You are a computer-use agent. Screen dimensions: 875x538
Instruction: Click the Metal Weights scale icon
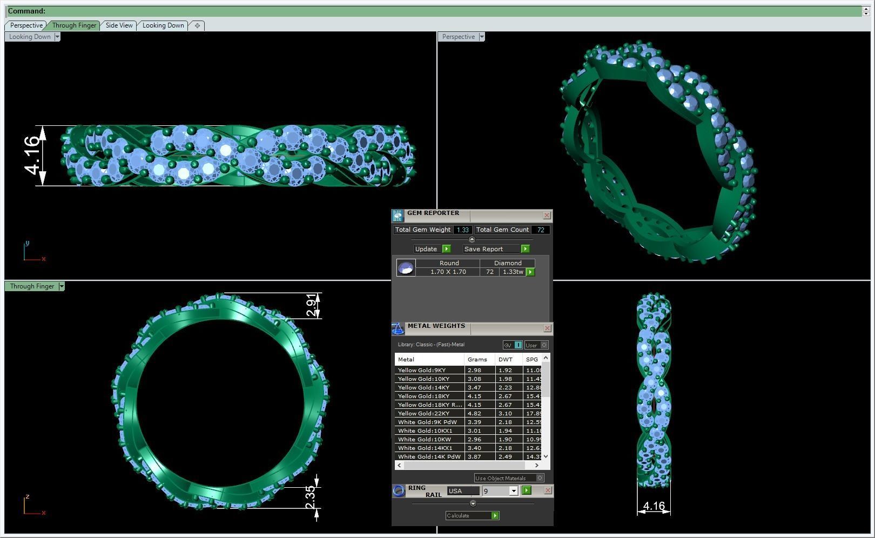[398, 329]
